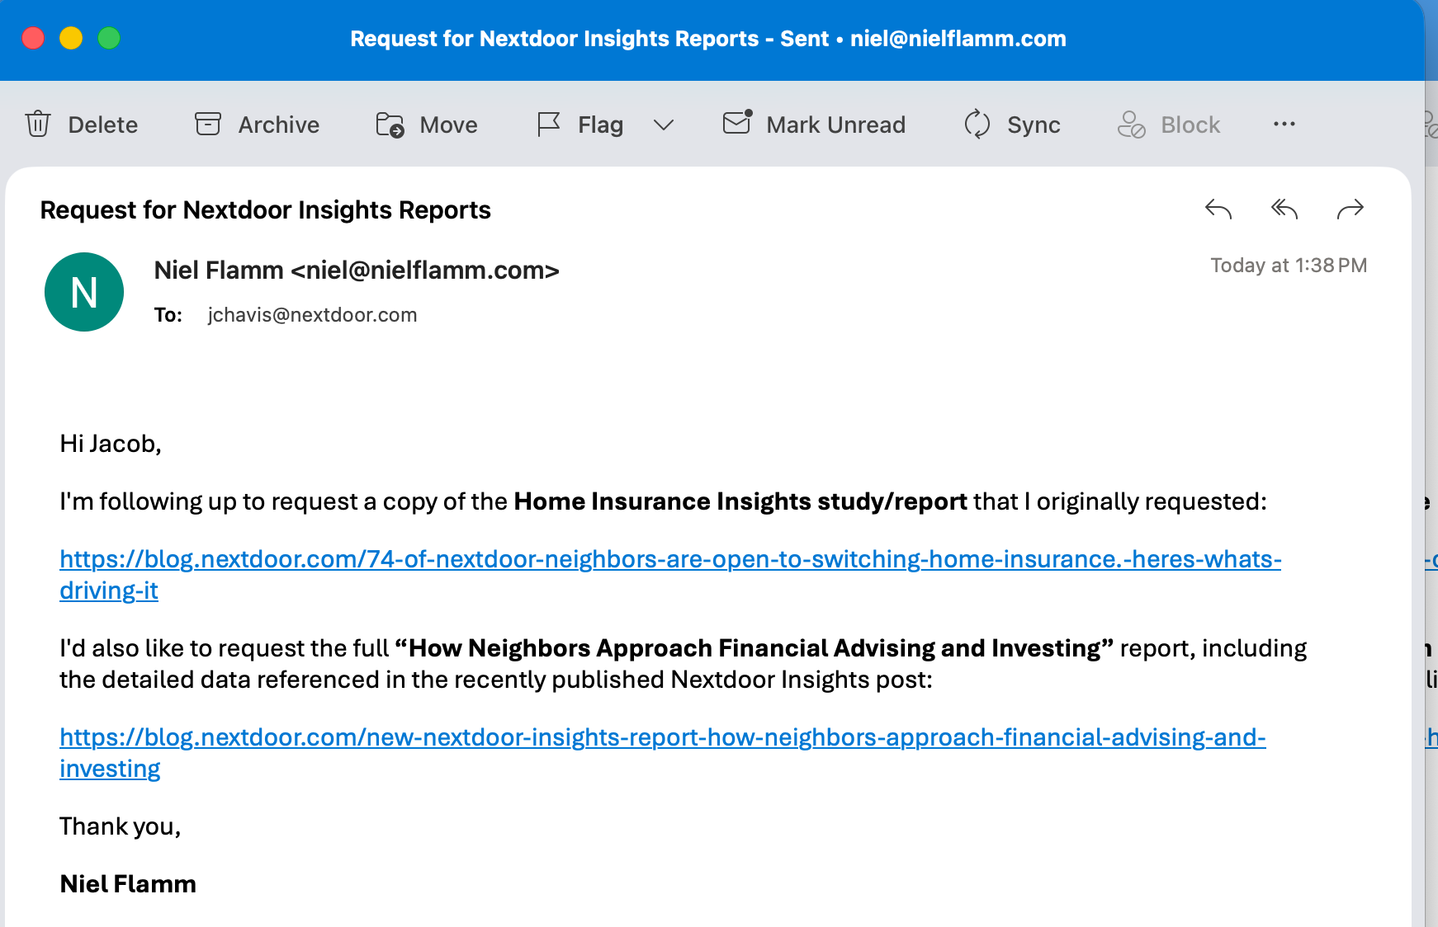The image size is (1438, 927).
Task: Minimize the window with yellow button
Action: point(71,38)
